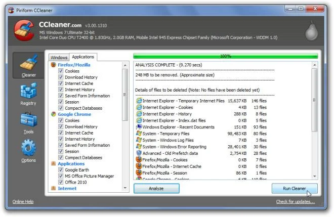Click results pane scroll up arrow
Viewport: 334px width, 217px height.
pyautogui.click(x=315, y=65)
